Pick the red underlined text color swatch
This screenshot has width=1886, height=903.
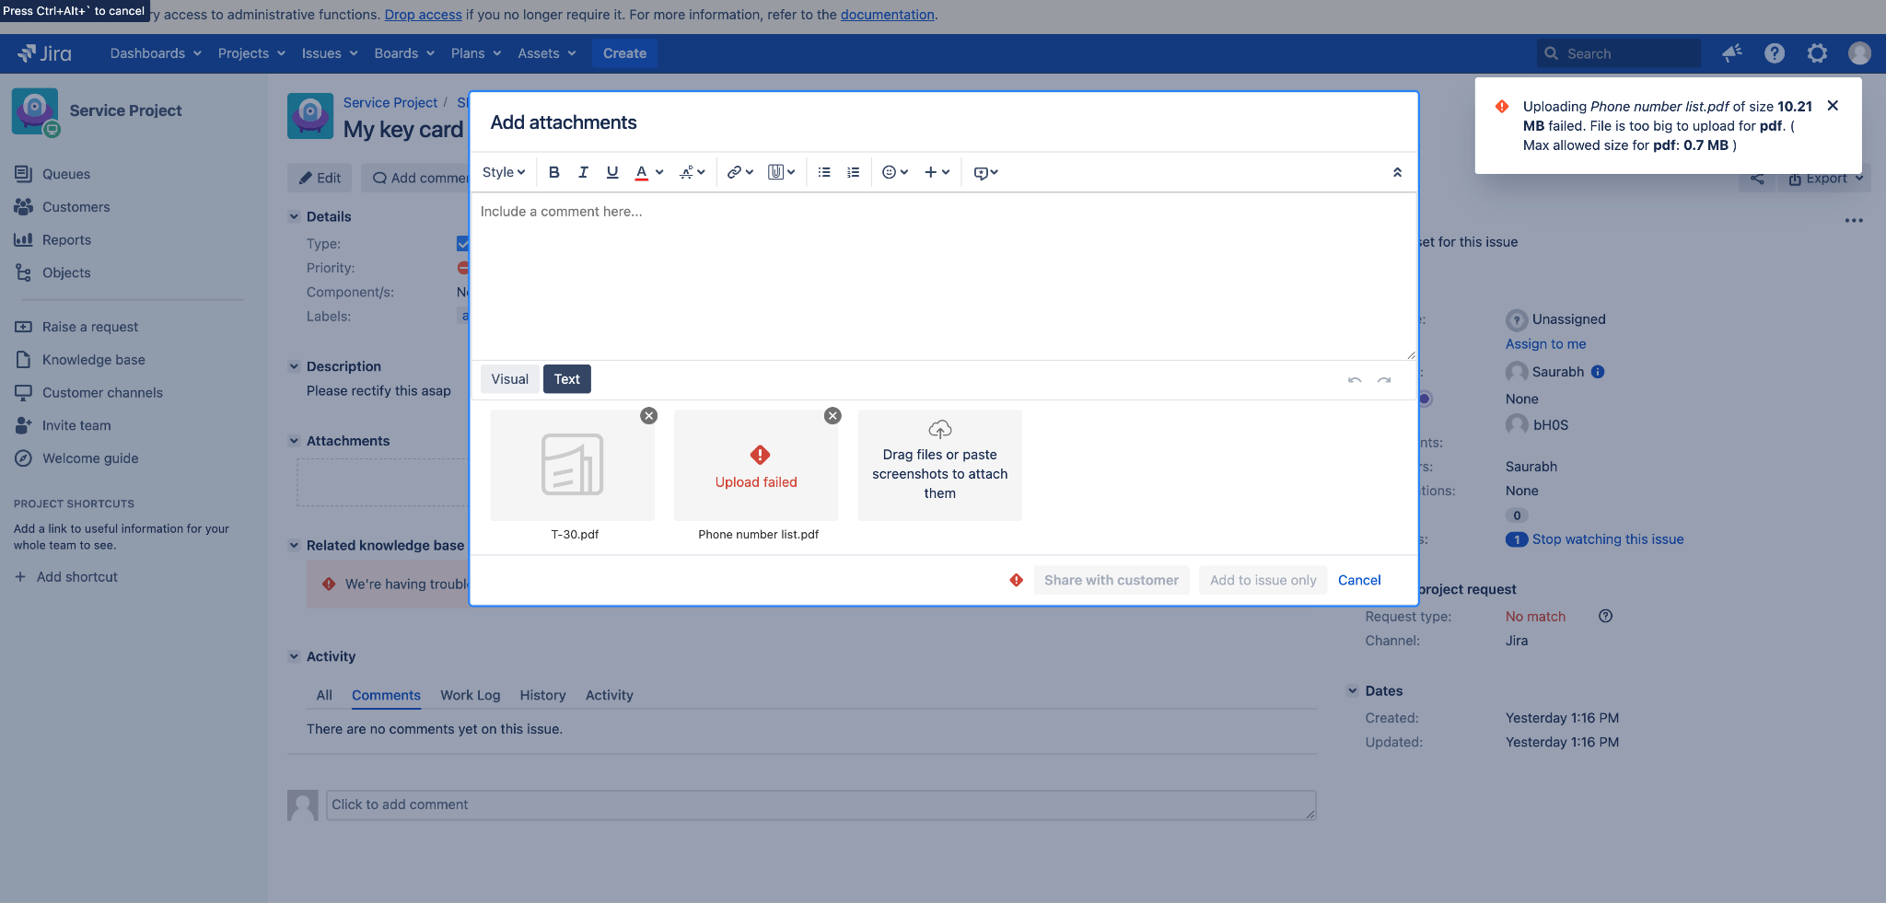pyautogui.click(x=641, y=172)
